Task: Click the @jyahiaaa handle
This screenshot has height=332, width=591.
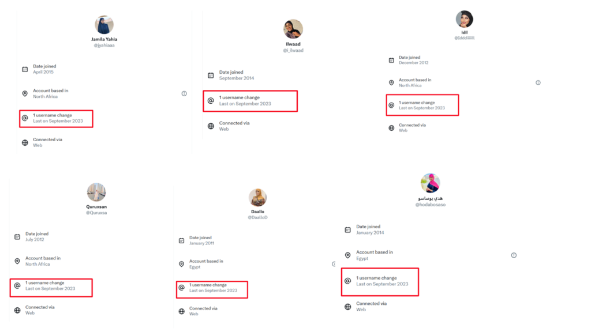Action: pyautogui.click(x=104, y=46)
